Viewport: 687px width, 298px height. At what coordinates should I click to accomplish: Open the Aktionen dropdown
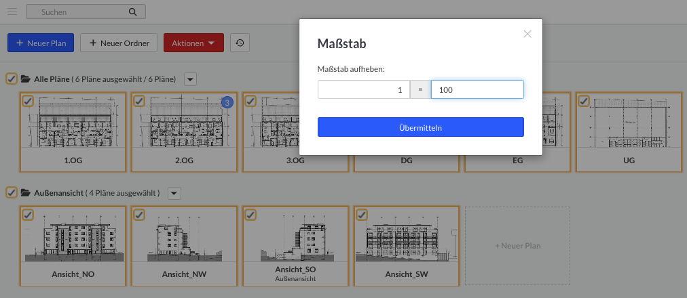coord(193,43)
